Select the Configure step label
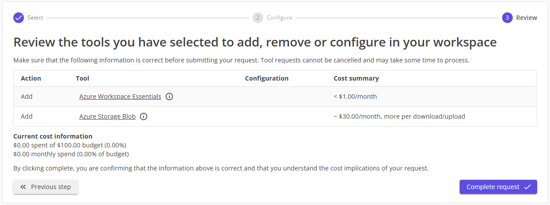550x205 pixels. click(x=279, y=18)
